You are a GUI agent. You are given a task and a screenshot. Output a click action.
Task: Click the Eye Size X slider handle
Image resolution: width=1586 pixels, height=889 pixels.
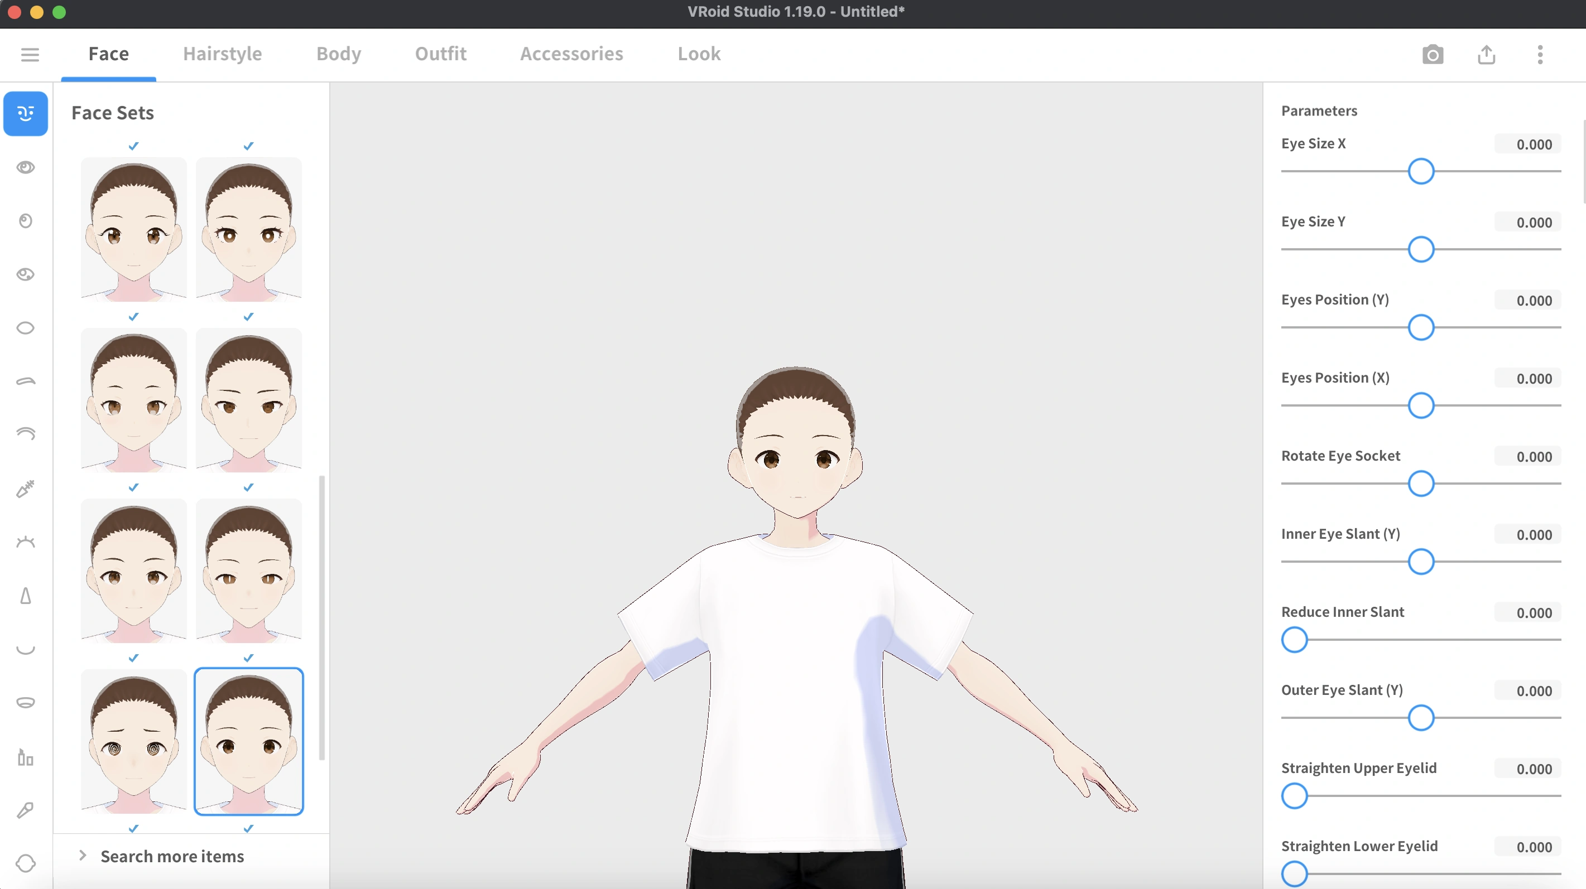click(x=1421, y=172)
